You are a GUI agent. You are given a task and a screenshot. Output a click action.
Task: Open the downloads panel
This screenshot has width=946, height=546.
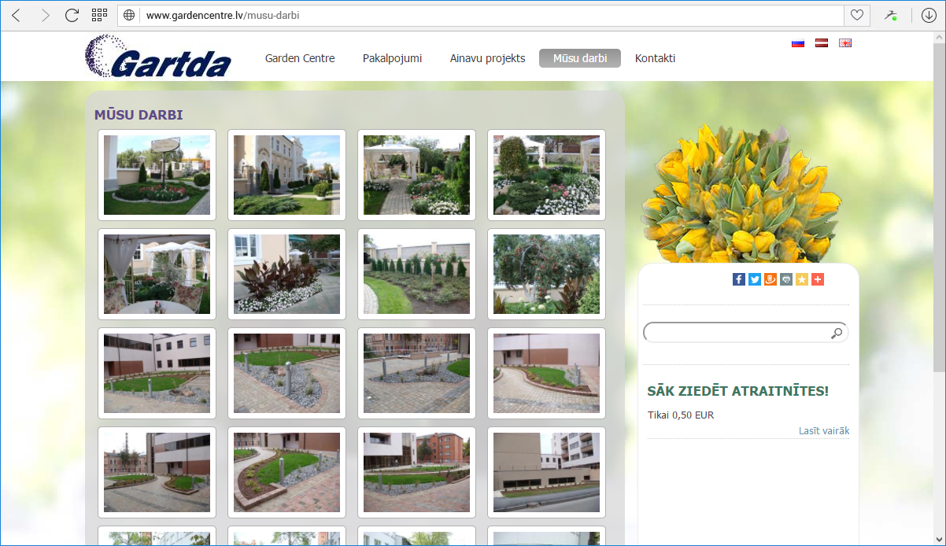928,15
